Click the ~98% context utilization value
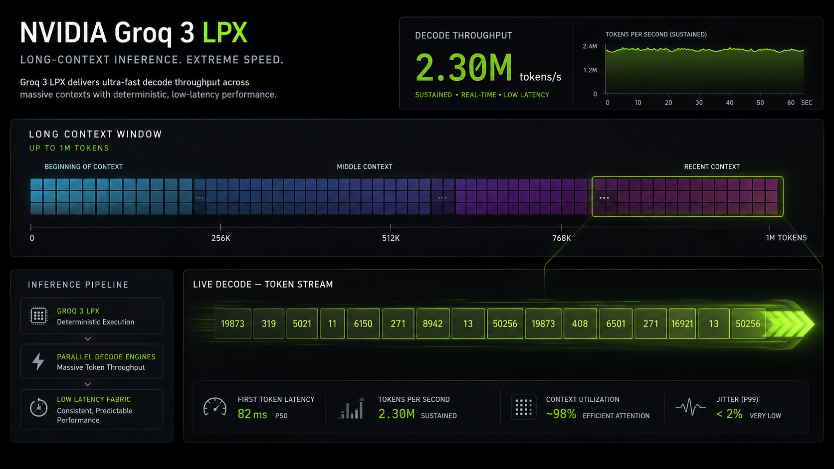Screen dimensions: 834x469 click(x=561, y=414)
